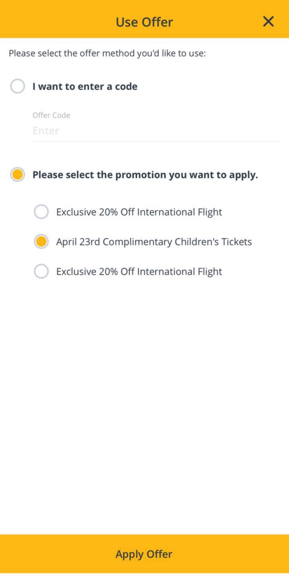Tap the X icon in the yellow header
289x584 pixels.
269,21
